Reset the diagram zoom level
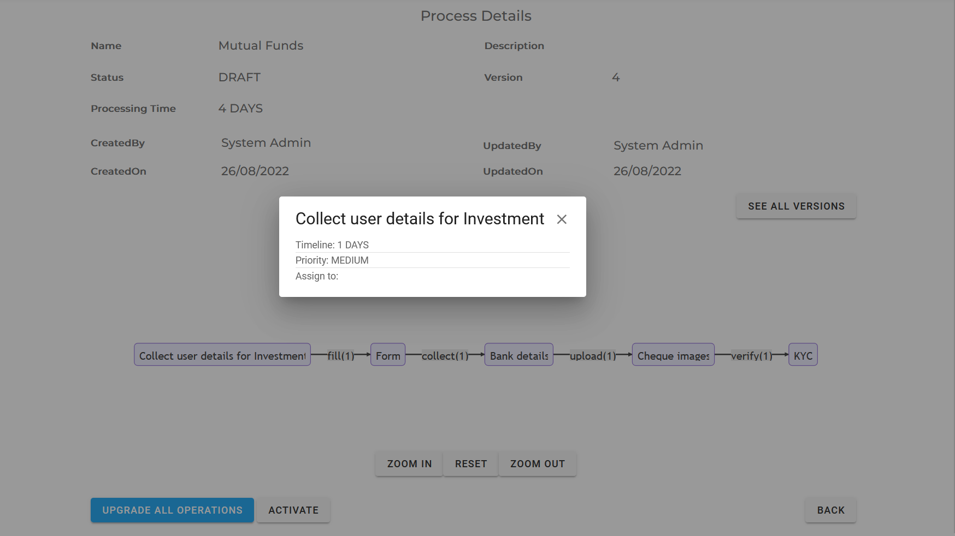The width and height of the screenshot is (955, 536). 470,464
